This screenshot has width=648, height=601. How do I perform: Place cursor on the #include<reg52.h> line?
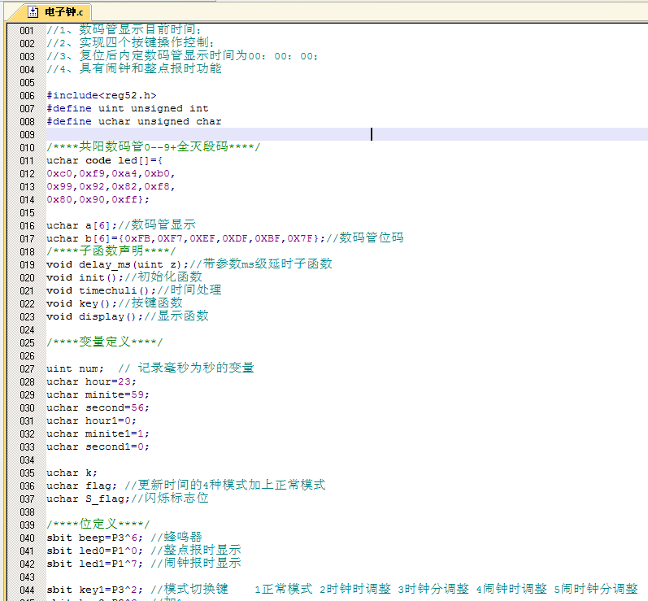click(101, 95)
